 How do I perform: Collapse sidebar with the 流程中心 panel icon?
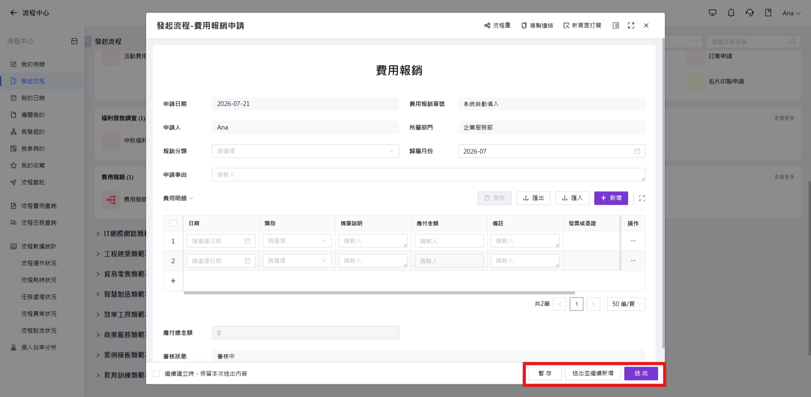click(74, 41)
